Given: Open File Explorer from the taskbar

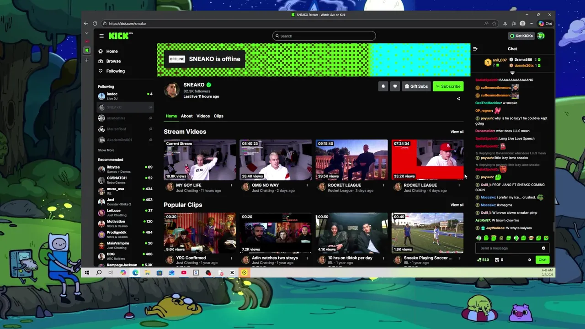Looking at the screenshot, I should [x=147, y=273].
